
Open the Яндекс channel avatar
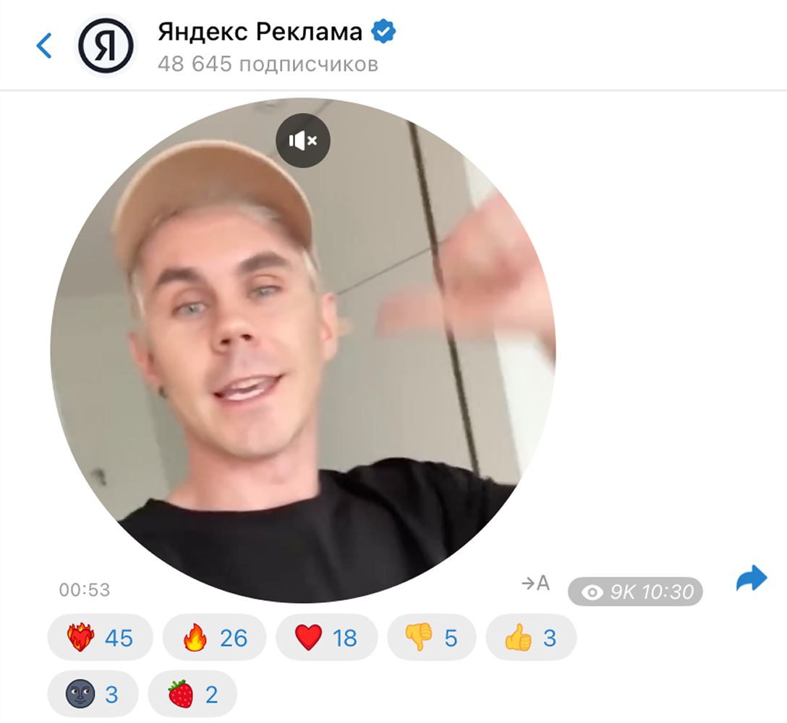coord(106,46)
